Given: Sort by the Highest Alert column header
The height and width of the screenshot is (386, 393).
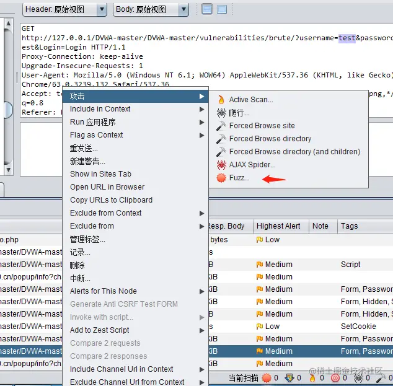Looking at the screenshot, I should point(281,226).
